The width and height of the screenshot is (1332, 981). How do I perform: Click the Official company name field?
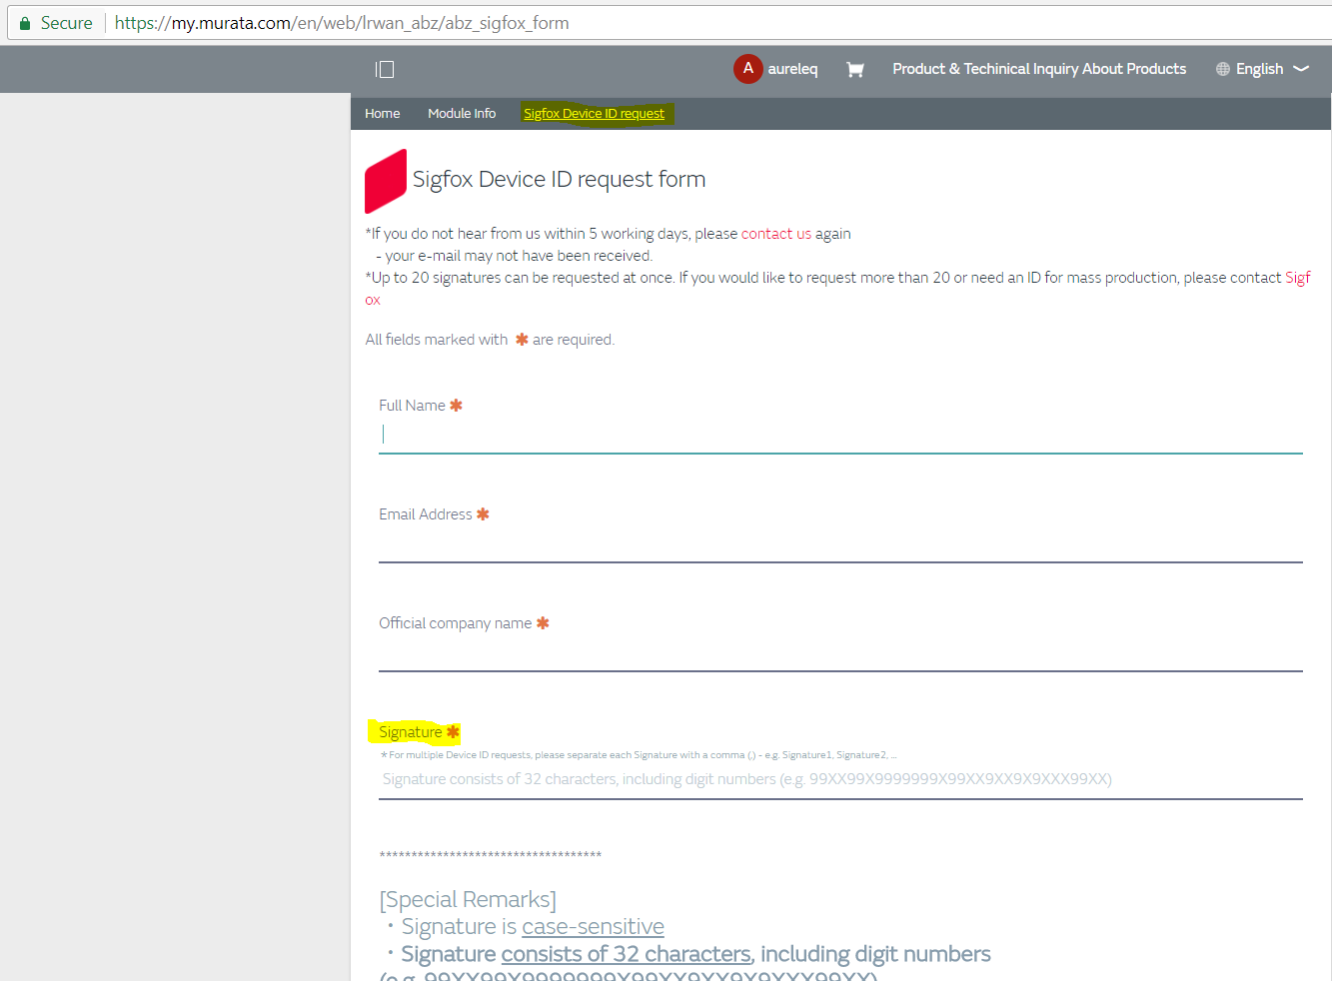(840, 653)
